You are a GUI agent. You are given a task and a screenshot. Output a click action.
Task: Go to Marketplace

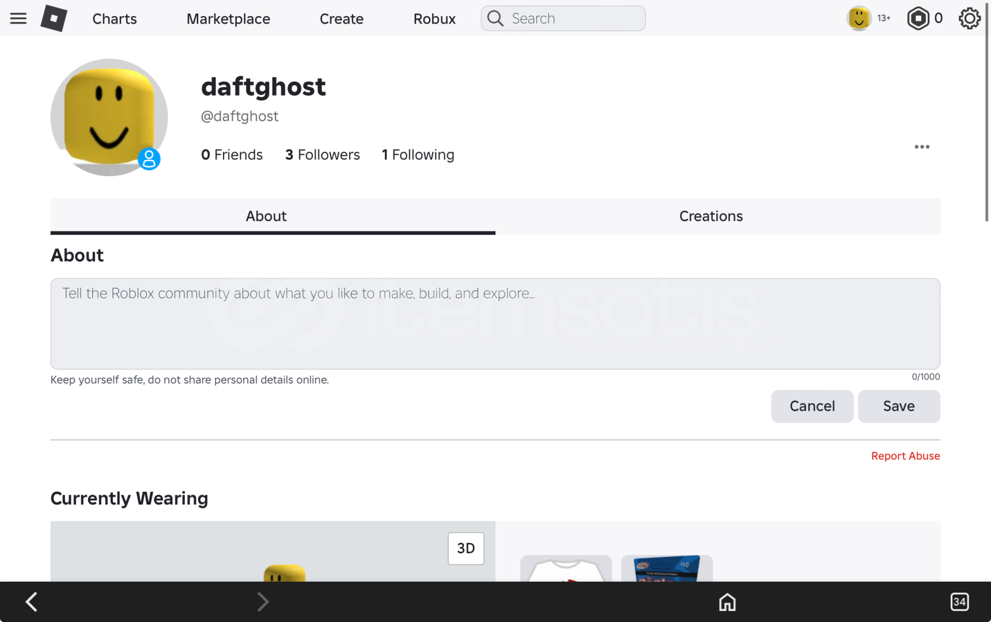click(228, 19)
